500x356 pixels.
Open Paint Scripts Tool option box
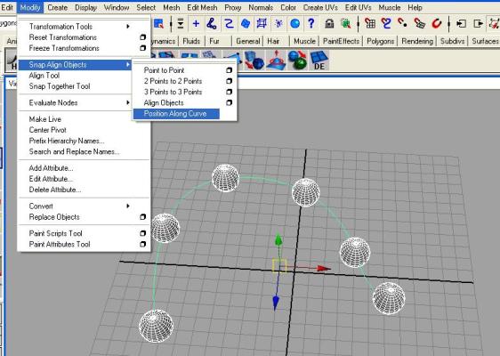click(x=142, y=233)
